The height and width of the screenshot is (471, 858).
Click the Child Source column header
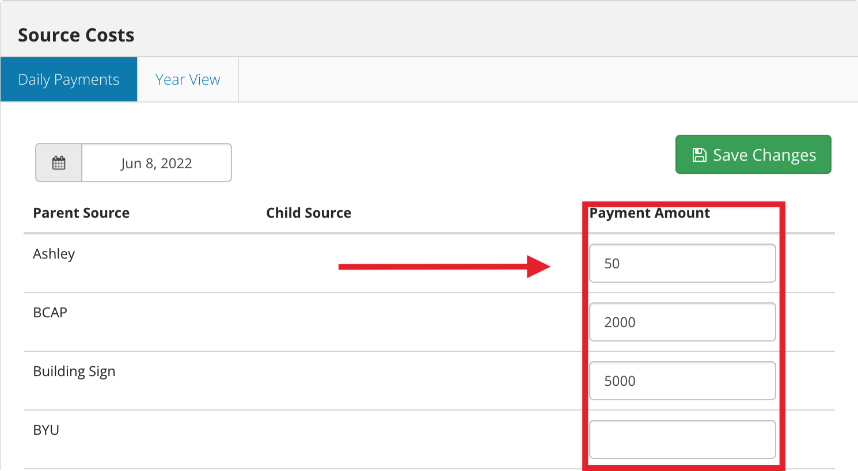(309, 213)
